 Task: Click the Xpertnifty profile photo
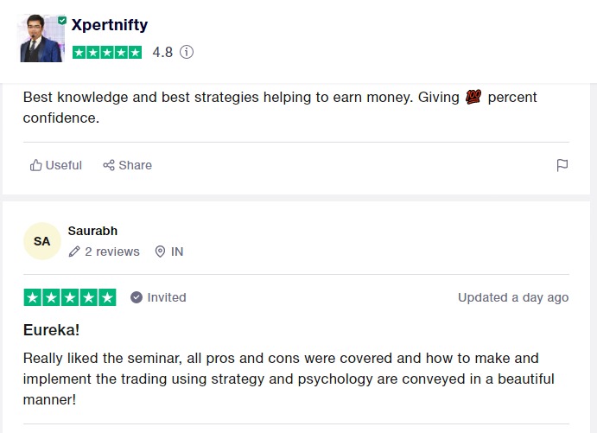coord(41,39)
